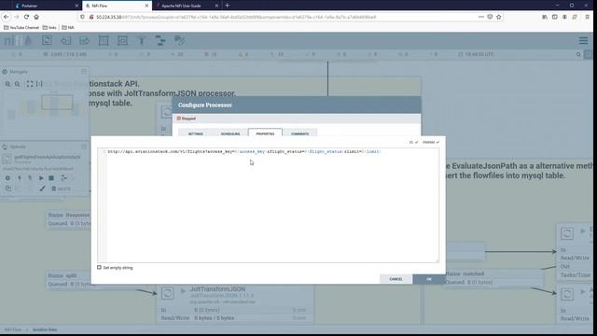Click the DELETE button in Operate panel
Viewport: 597px width, 336px height.
point(61,189)
